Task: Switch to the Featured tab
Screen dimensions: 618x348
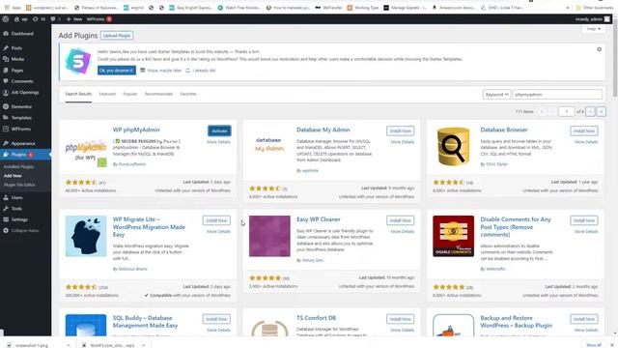Action: [107, 94]
